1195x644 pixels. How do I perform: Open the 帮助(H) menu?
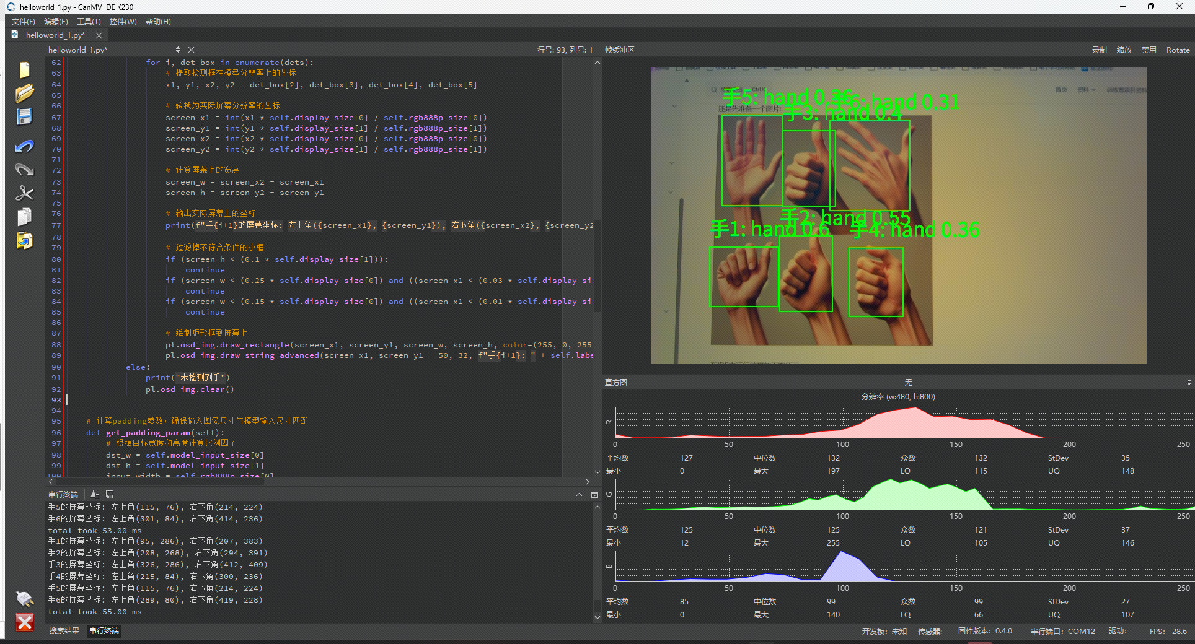click(x=158, y=22)
